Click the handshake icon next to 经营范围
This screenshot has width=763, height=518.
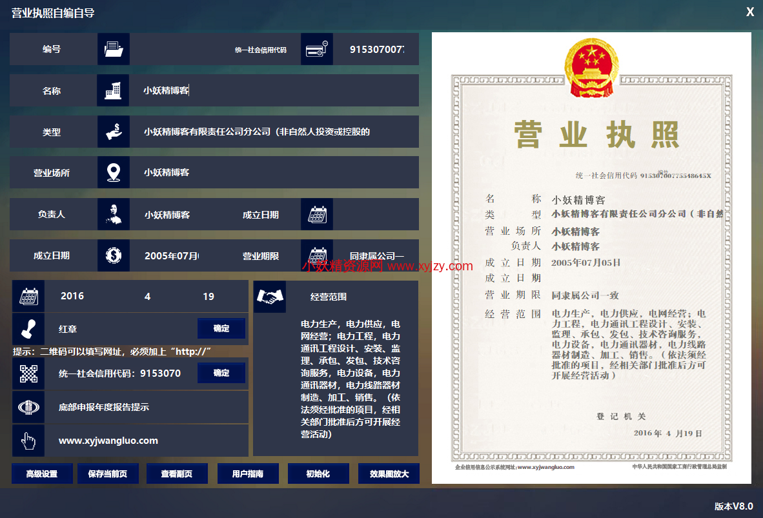[x=270, y=297]
